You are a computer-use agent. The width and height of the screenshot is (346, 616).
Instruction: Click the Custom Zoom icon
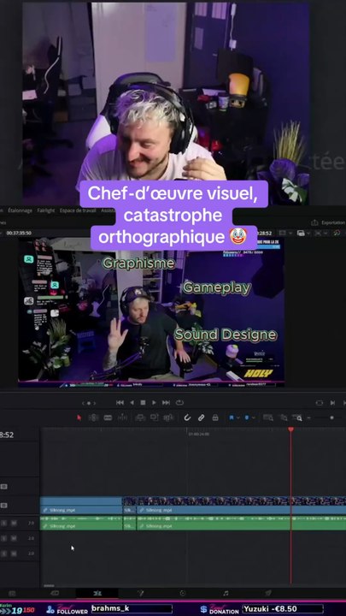pyautogui.click(x=298, y=418)
